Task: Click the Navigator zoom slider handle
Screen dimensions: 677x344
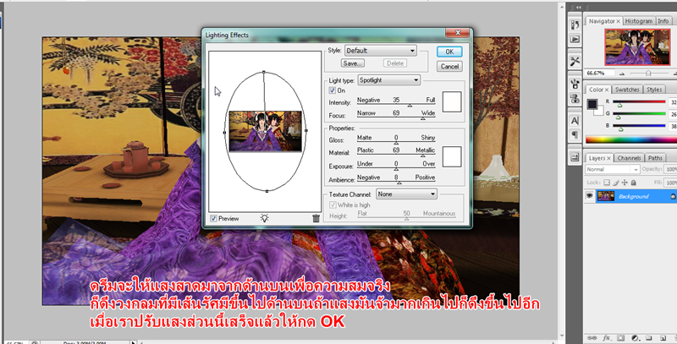Action: pos(648,74)
